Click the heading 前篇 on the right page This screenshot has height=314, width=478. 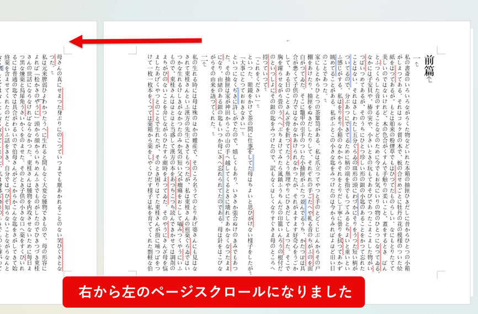point(429,65)
